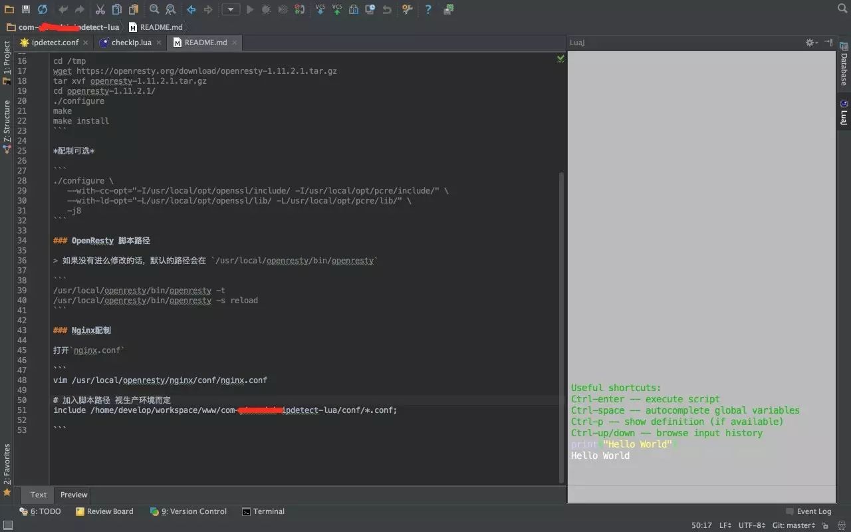The height and width of the screenshot is (532, 851).
Task: Switch to the Preview tab
Action: click(x=74, y=495)
